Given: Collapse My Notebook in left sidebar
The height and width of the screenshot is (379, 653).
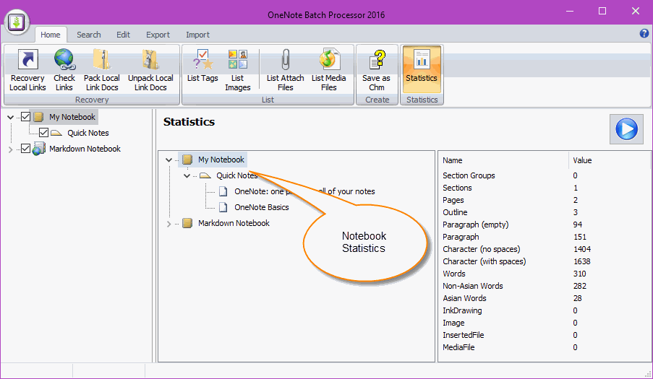Looking at the screenshot, I should (x=11, y=117).
